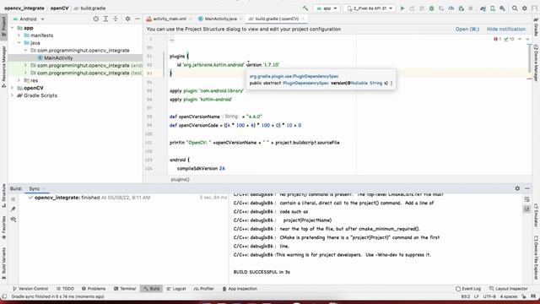Screen dimensions: 540x304
Task: Open SDK Manager from the top toolbar
Action: point(503,8)
